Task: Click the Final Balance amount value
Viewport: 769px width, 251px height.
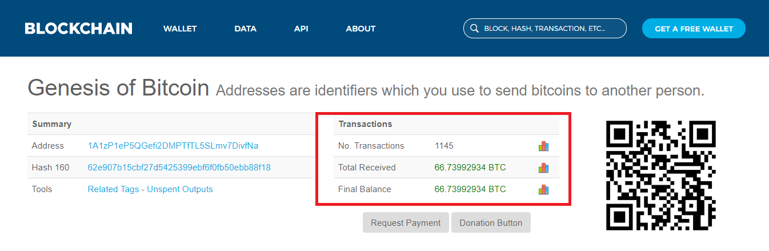Action: coord(470,189)
